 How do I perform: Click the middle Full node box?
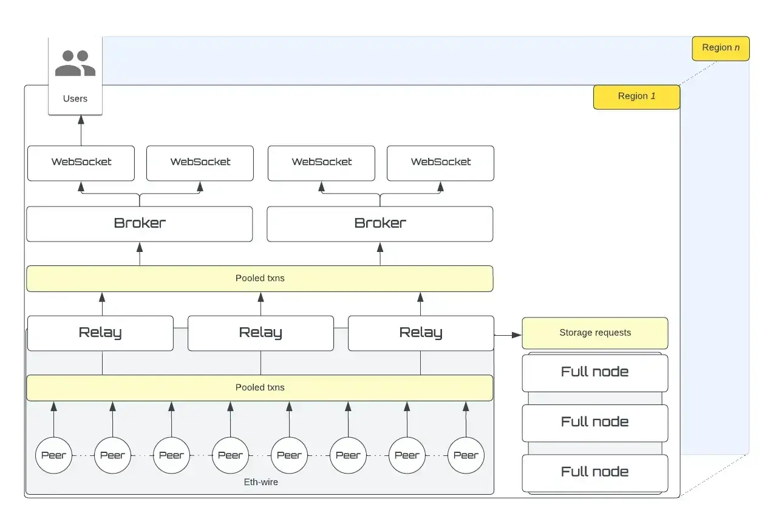tap(595, 423)
